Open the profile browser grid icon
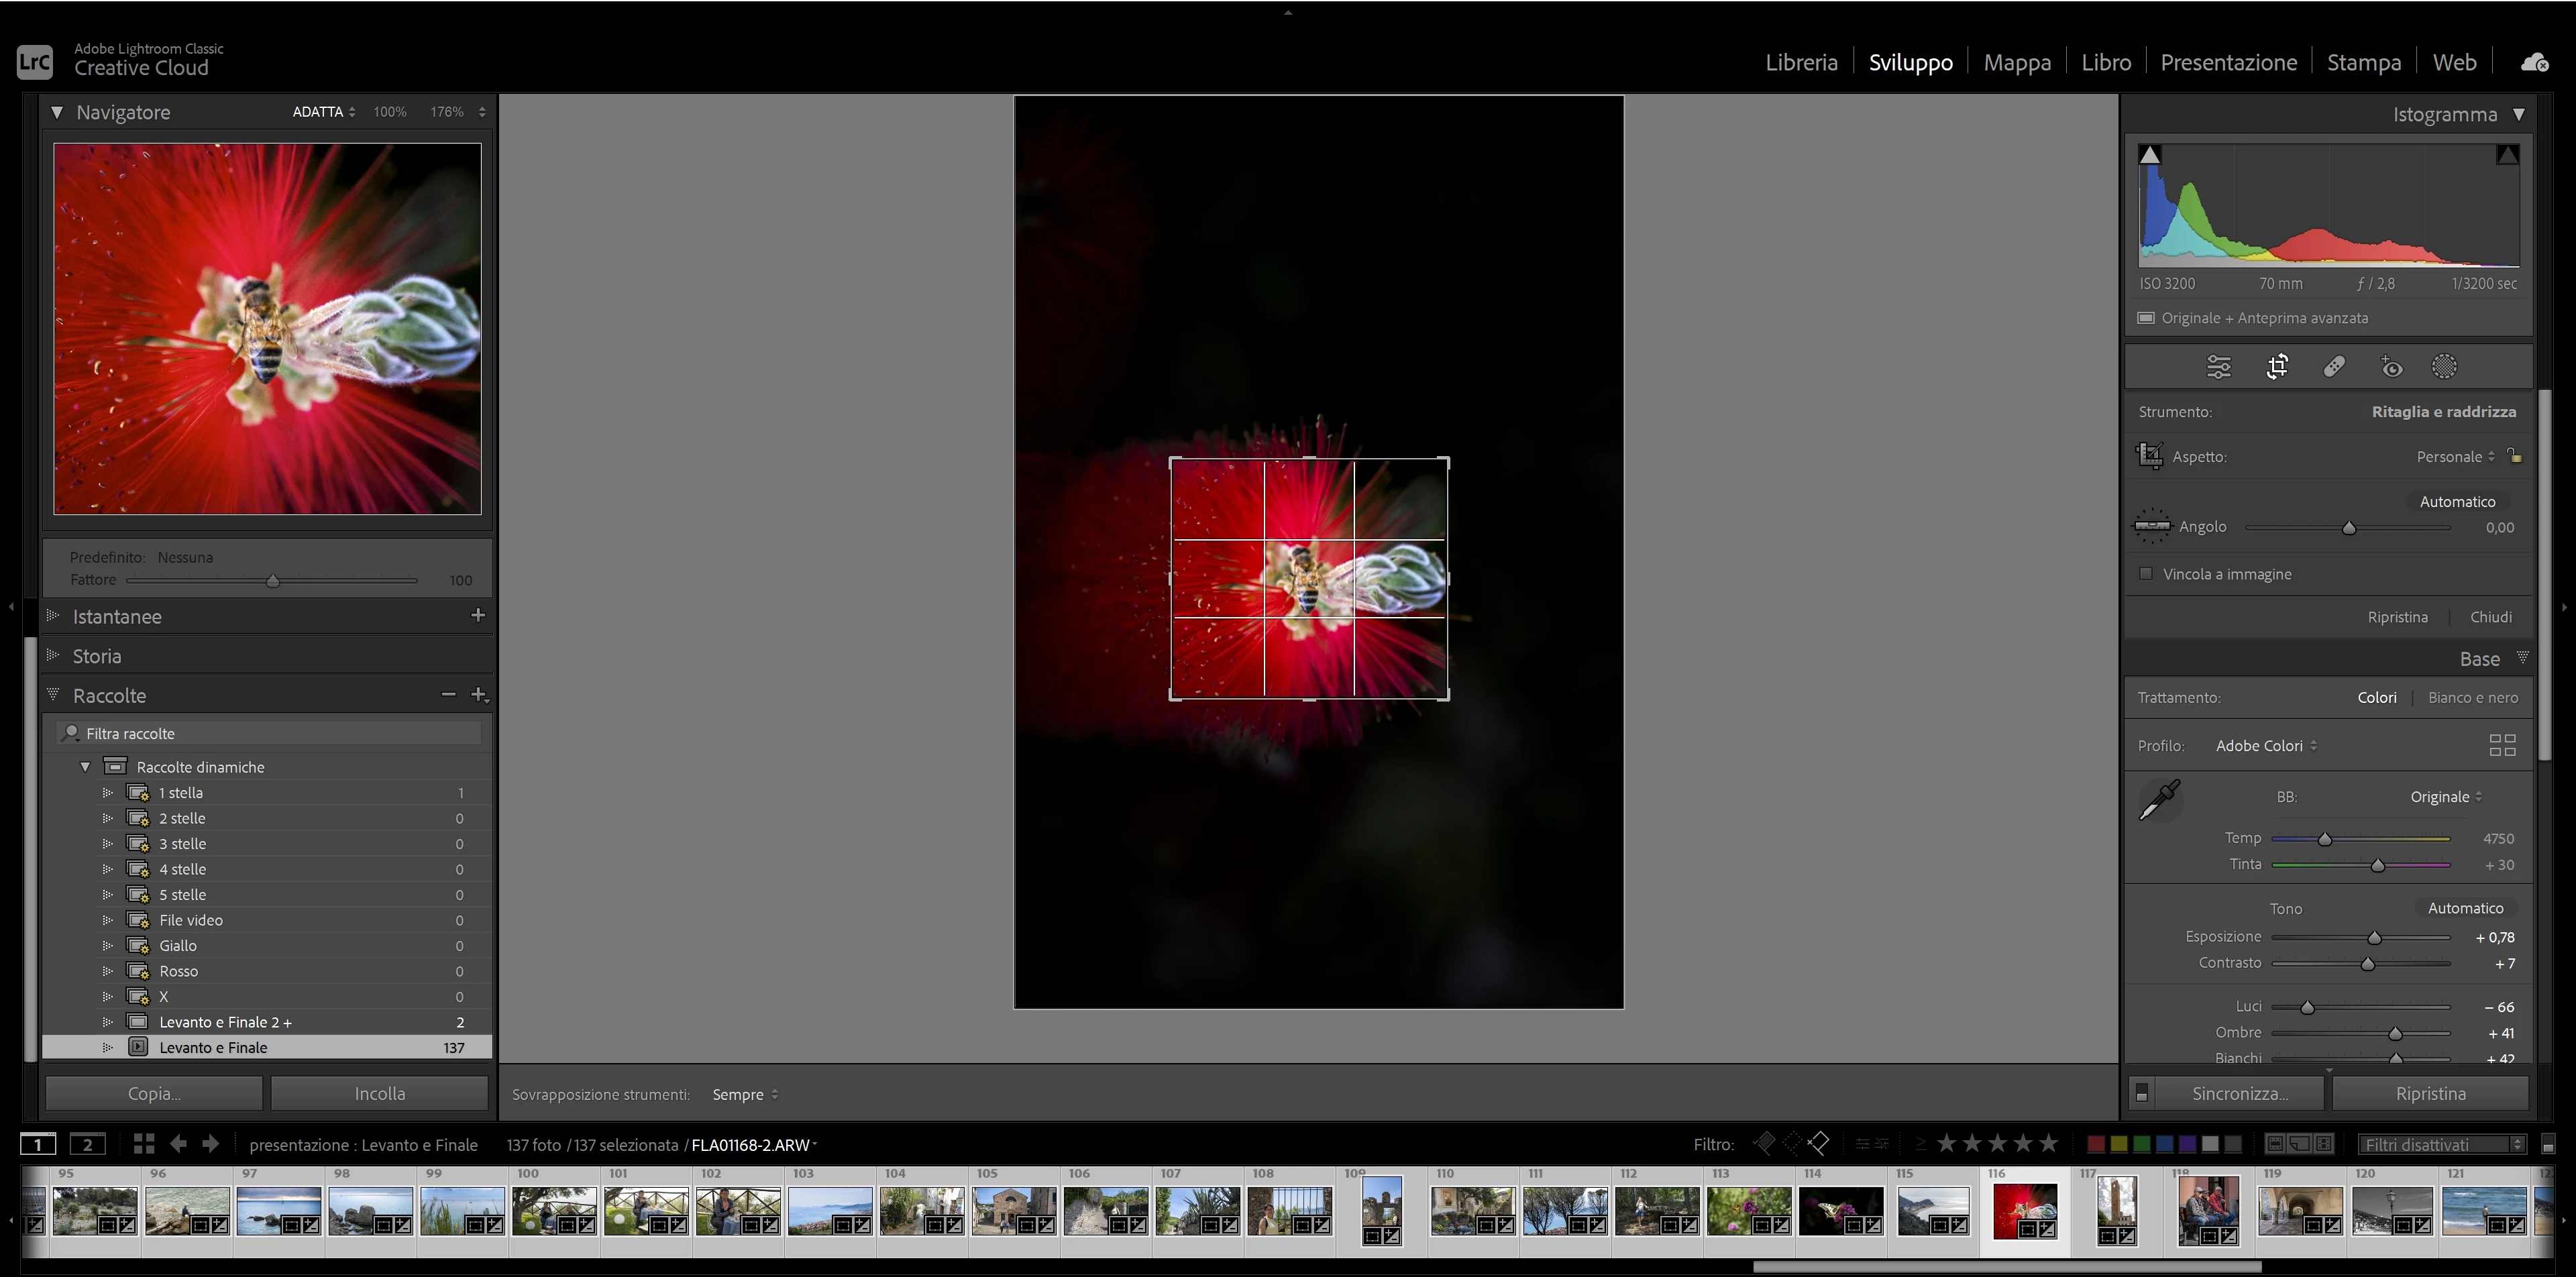2576x1277 pixels. click(2502, 745)
